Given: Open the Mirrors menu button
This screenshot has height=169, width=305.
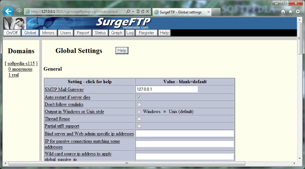Looking at the screenshot, I should pyautogui.click(x=48, y=33).
